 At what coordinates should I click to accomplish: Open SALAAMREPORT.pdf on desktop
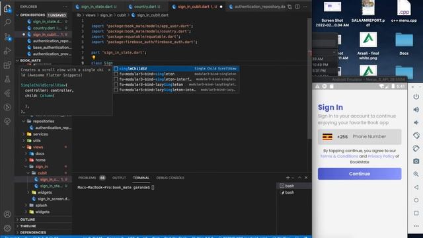368,13
